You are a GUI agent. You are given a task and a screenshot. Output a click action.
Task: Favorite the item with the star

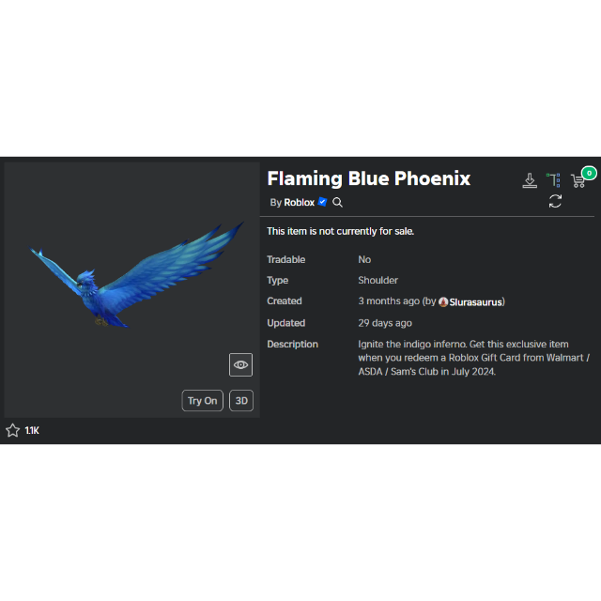tap(12, 430)
